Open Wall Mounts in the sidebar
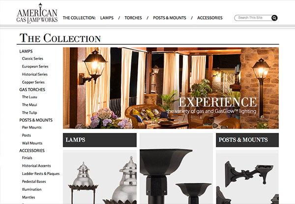295x204 pixels. tap(32, 143)
